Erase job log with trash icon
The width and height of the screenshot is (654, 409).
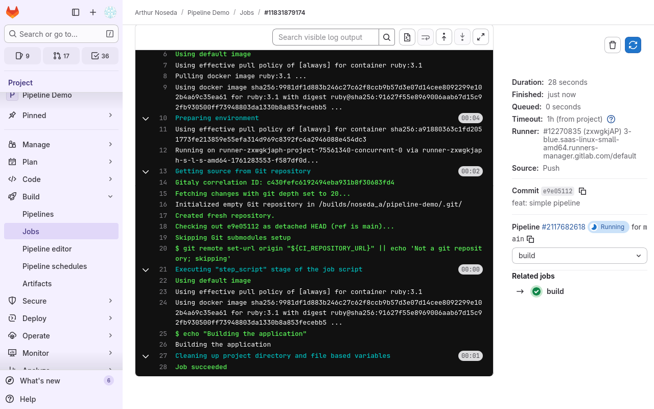coord(613,45)
